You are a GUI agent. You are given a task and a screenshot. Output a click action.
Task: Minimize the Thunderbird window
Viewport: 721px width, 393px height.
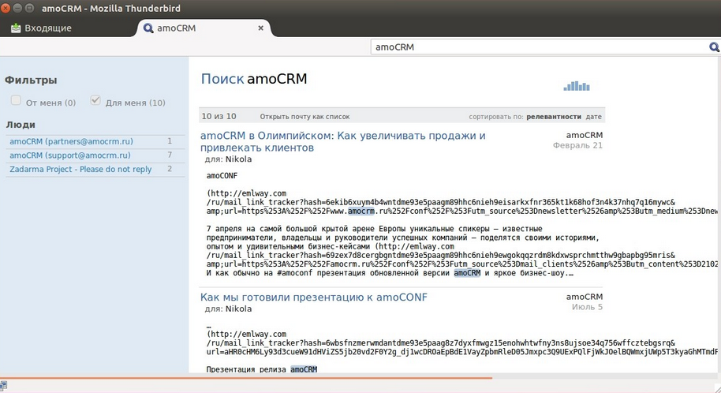(17, 8)
